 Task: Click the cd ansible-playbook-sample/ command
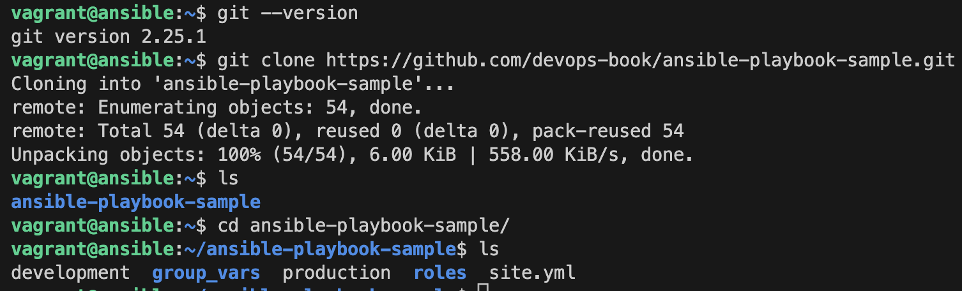coord(363,226)
